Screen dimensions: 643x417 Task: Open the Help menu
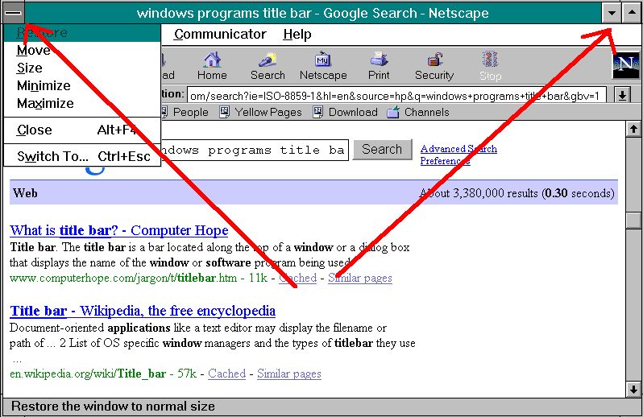(297, 35)
